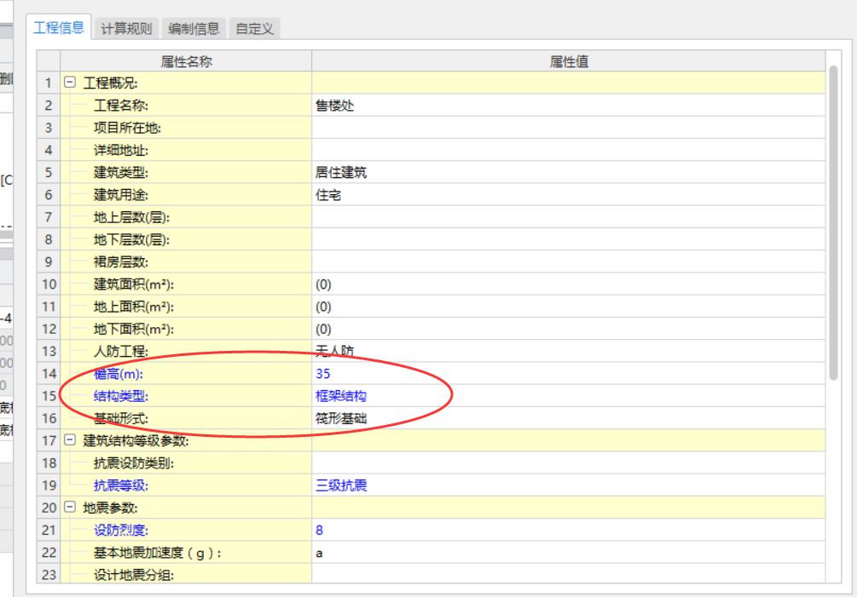Click the 抗震等级 property label

(x=121, y=485)
